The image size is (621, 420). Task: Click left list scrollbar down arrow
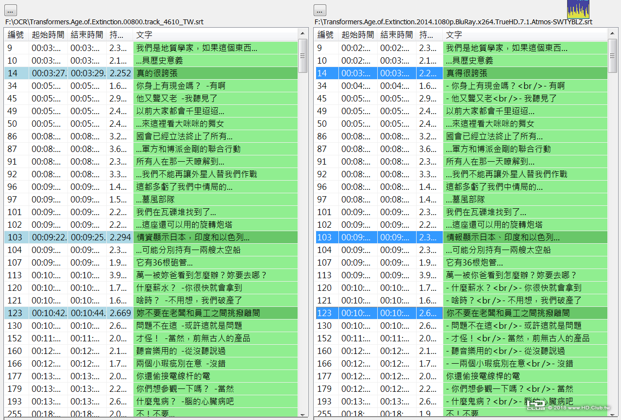point(302,414)
